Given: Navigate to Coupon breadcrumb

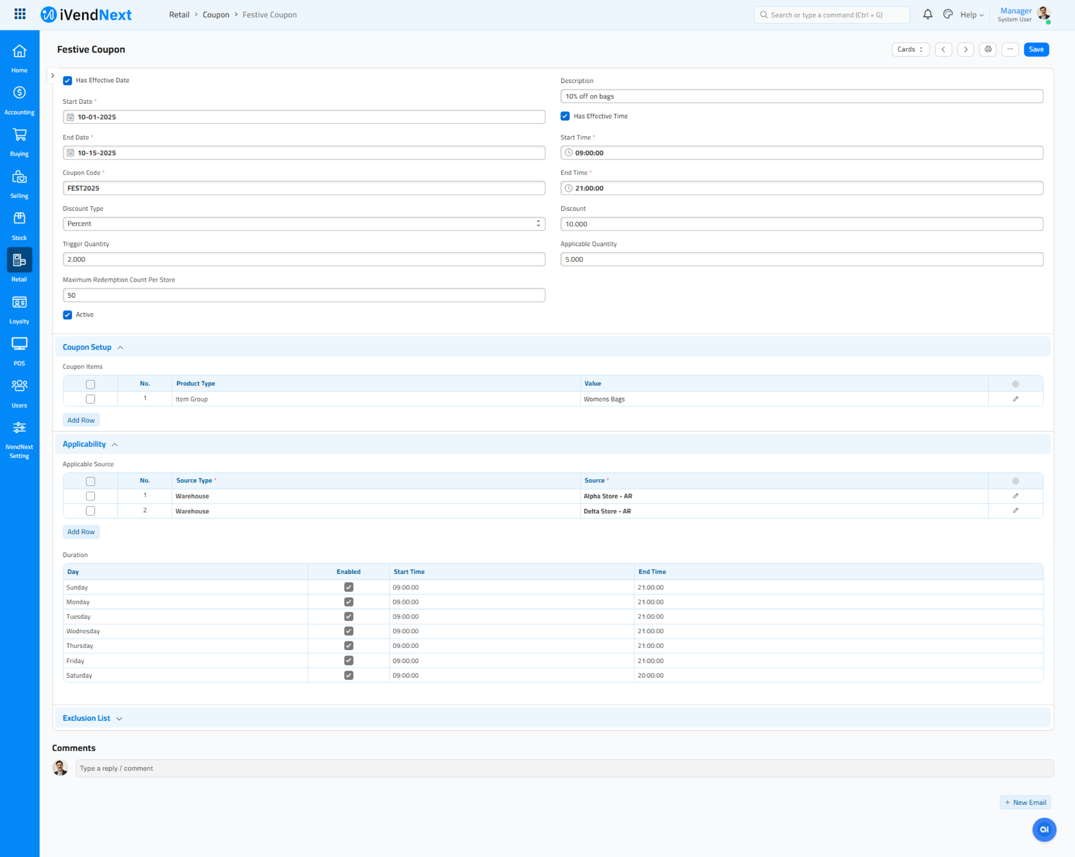Looking at the screenshot, I should 216,15.
